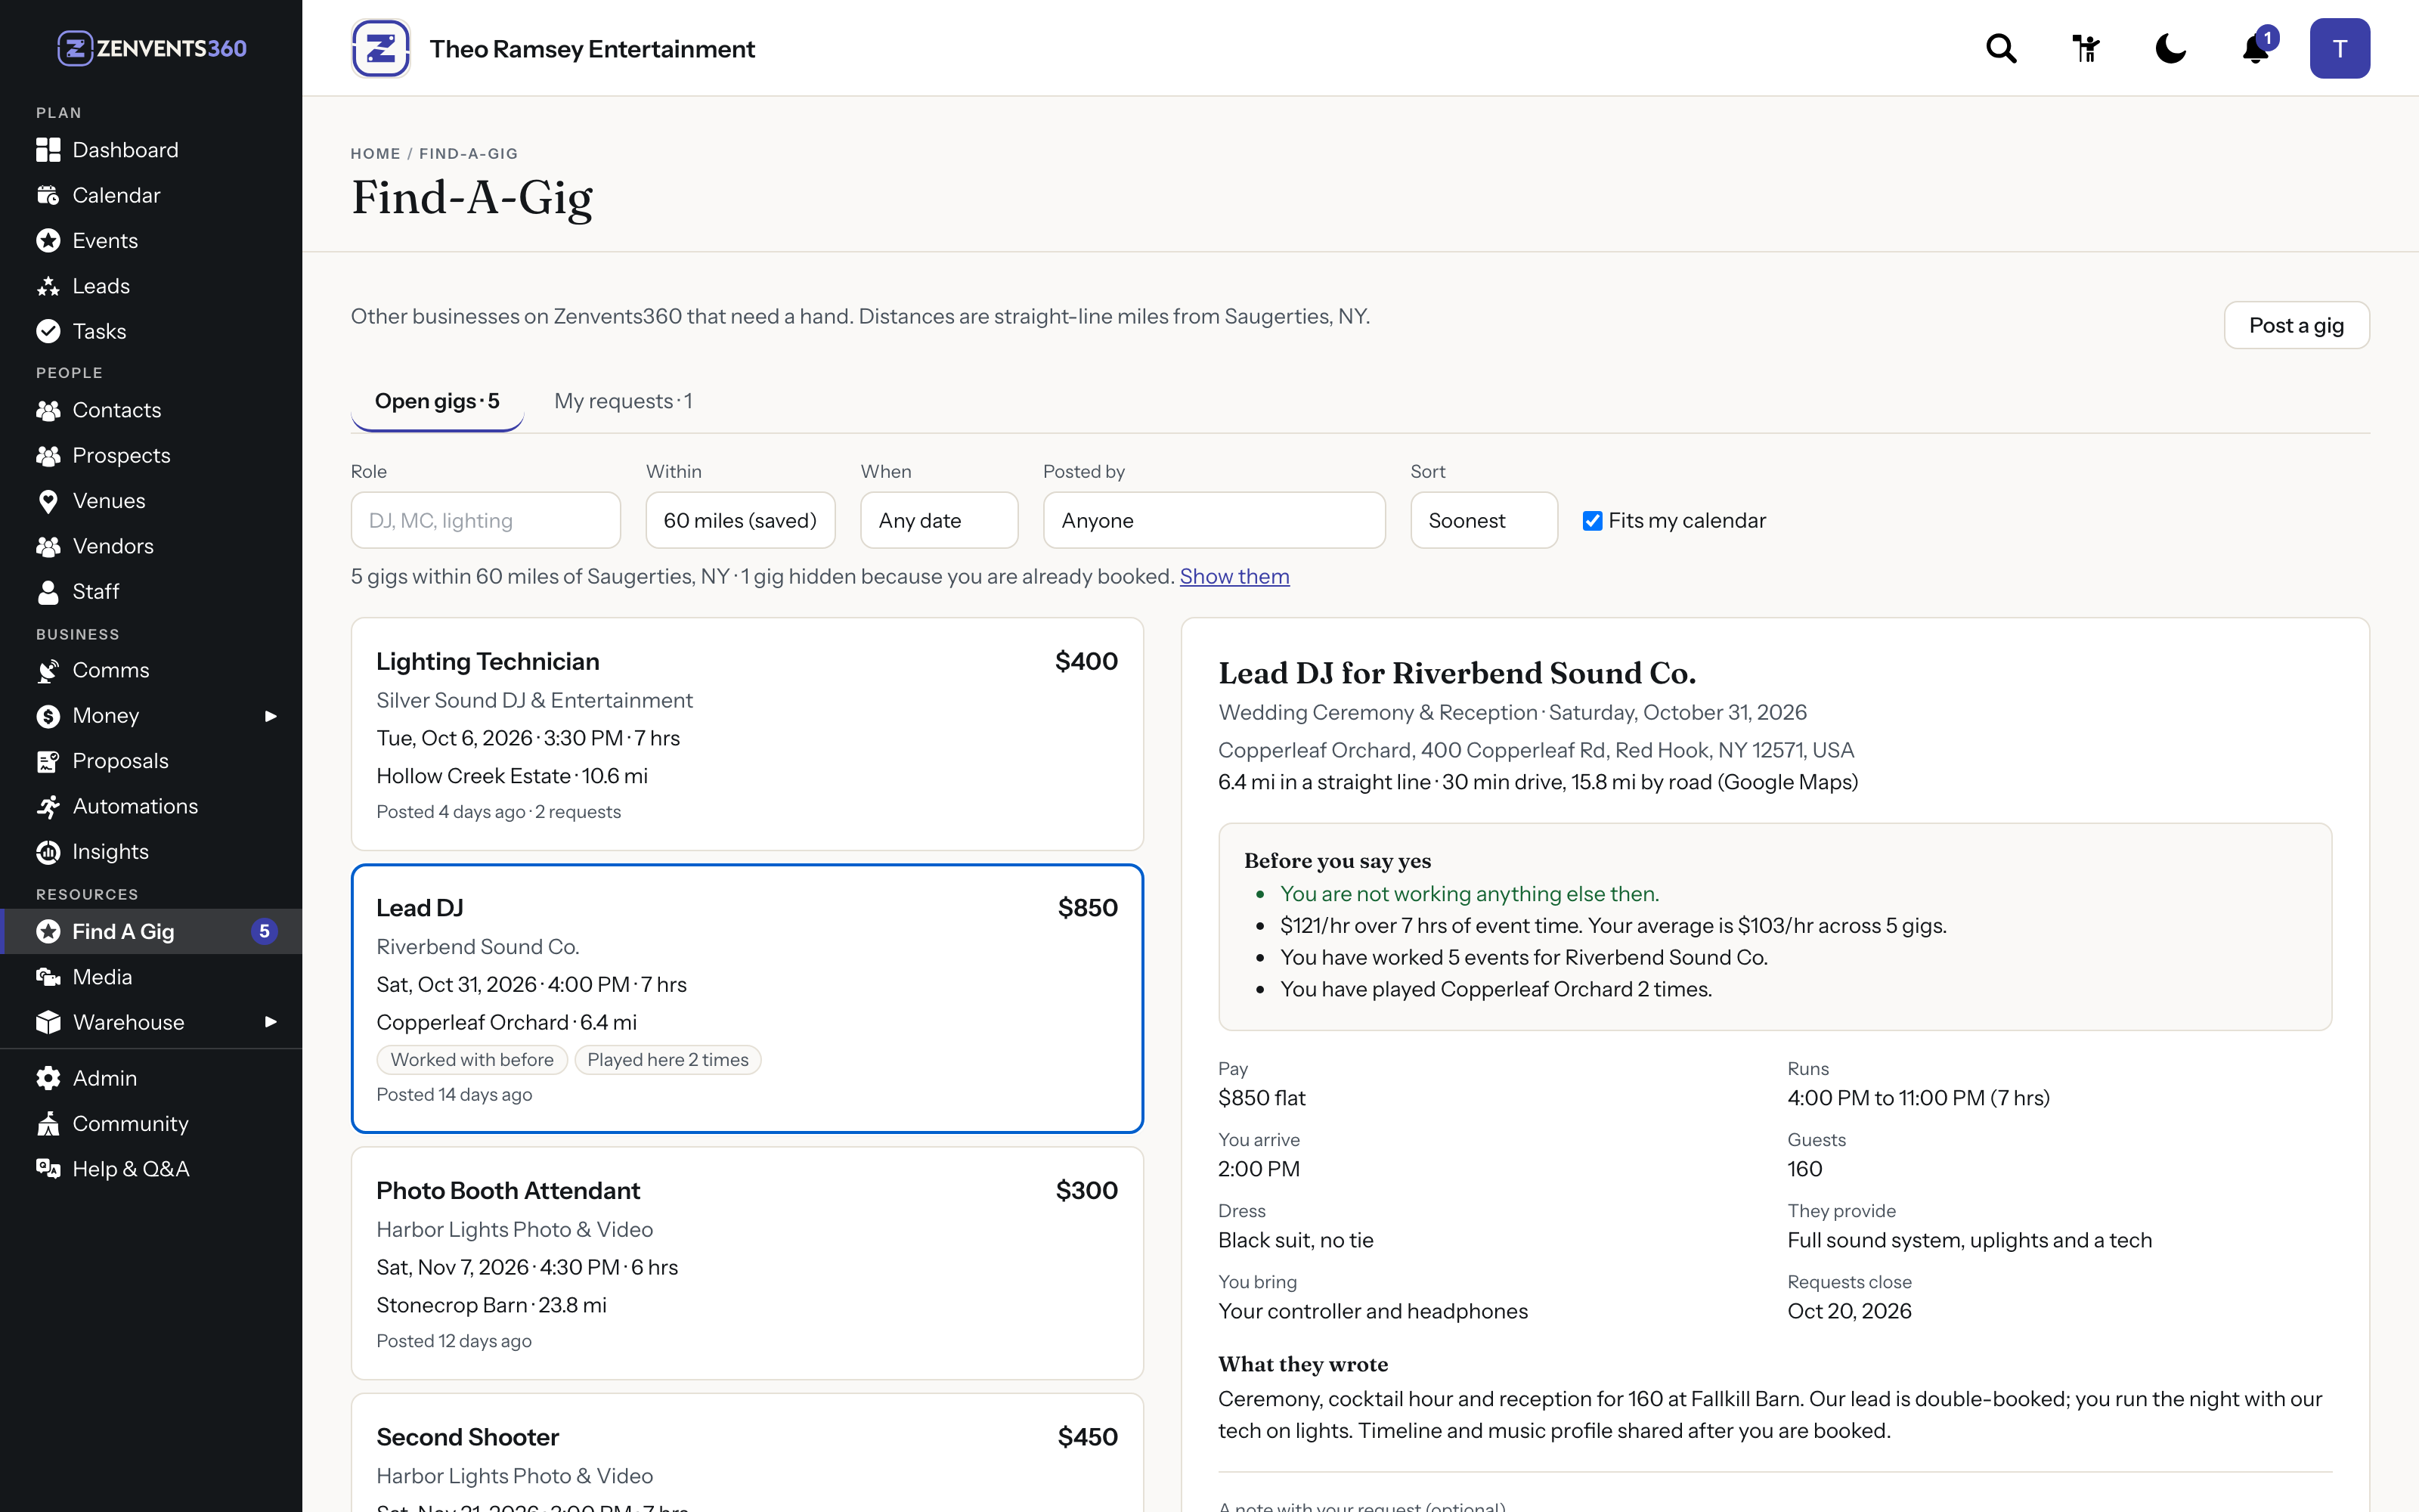Go to HOME in the breadcrumb

coord(375,154)
